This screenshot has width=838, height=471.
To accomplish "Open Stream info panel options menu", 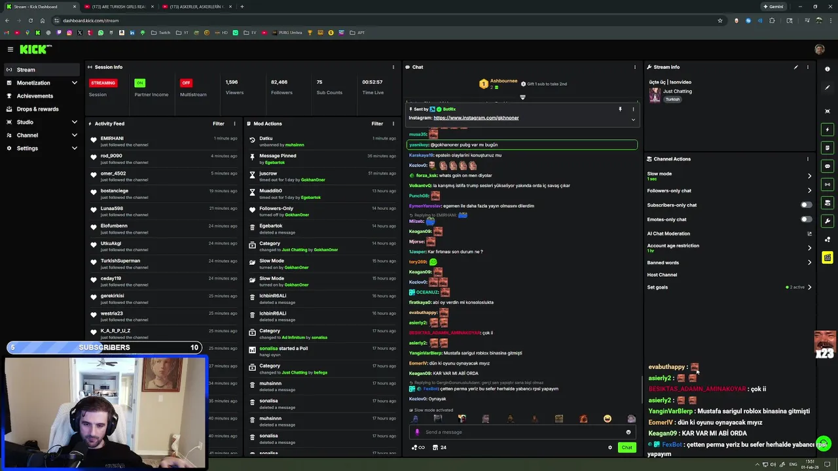I will (807, 67).
